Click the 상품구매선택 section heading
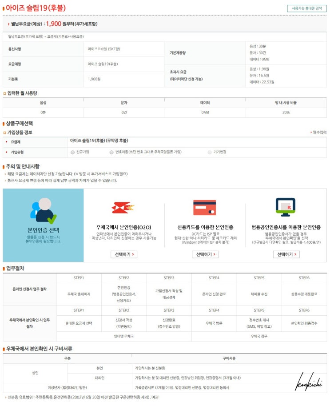The image size is (330, 410). coord(19,124)
